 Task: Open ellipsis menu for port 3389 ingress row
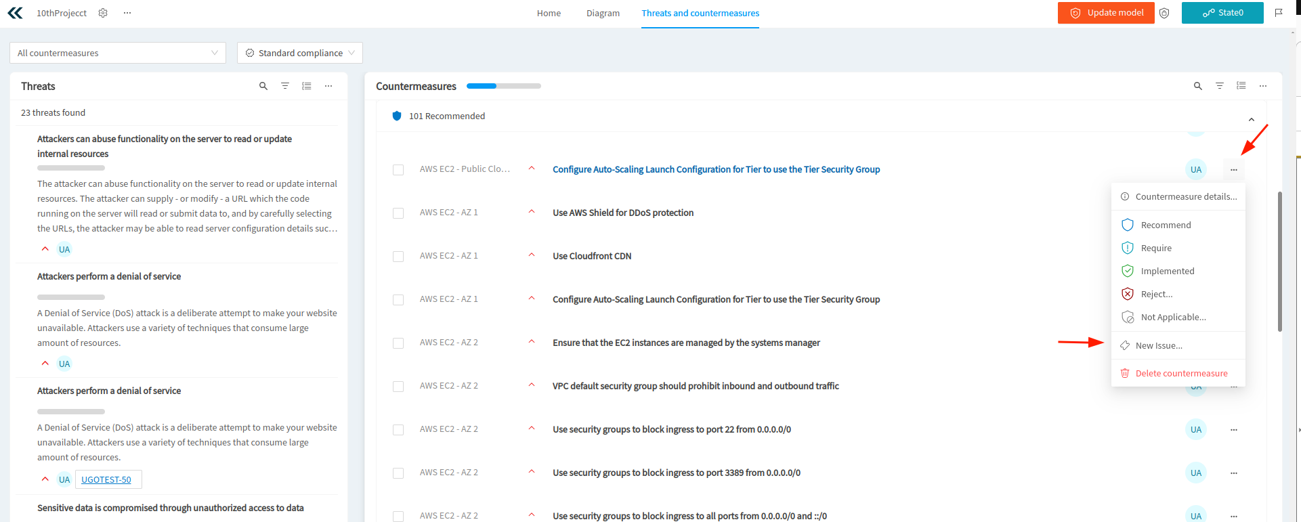(1234, 473)
